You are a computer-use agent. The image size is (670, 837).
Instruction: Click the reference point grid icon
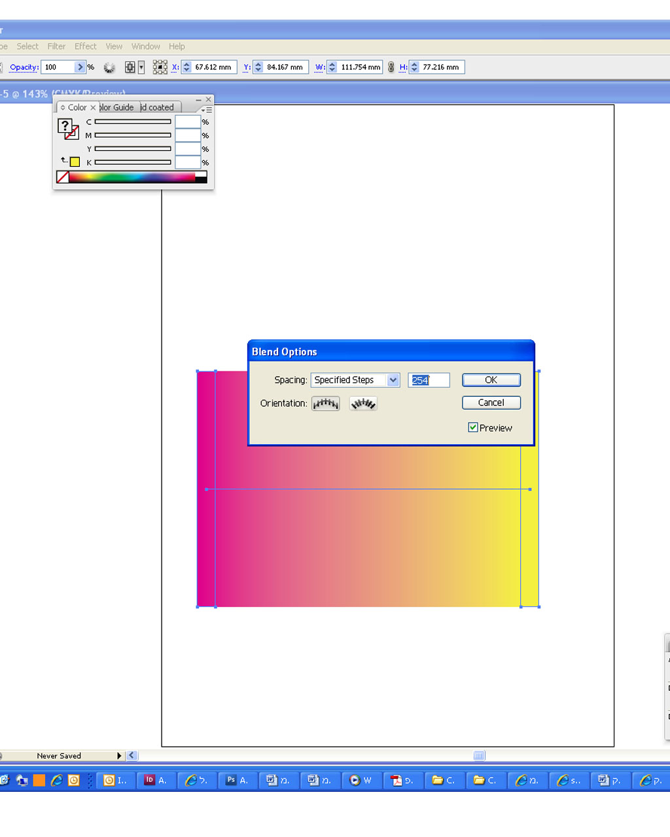(x=160, y=67)
